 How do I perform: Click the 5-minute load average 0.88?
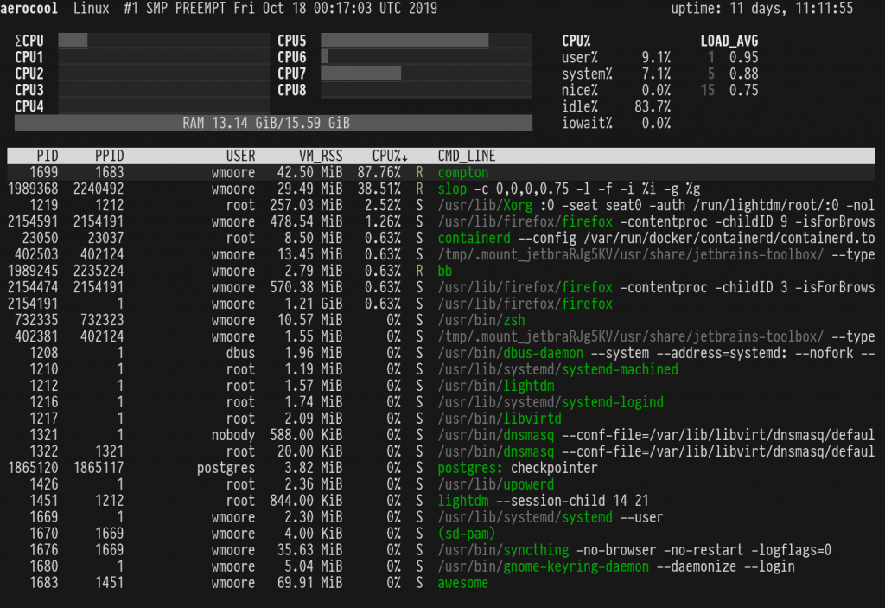(743, 74)
